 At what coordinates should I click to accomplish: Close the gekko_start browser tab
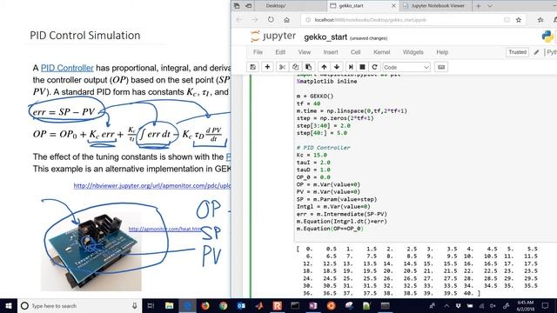pyautogui.click(x=393, y=6)
